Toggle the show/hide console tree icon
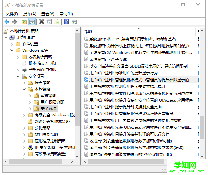 click(x=32, y=22)
